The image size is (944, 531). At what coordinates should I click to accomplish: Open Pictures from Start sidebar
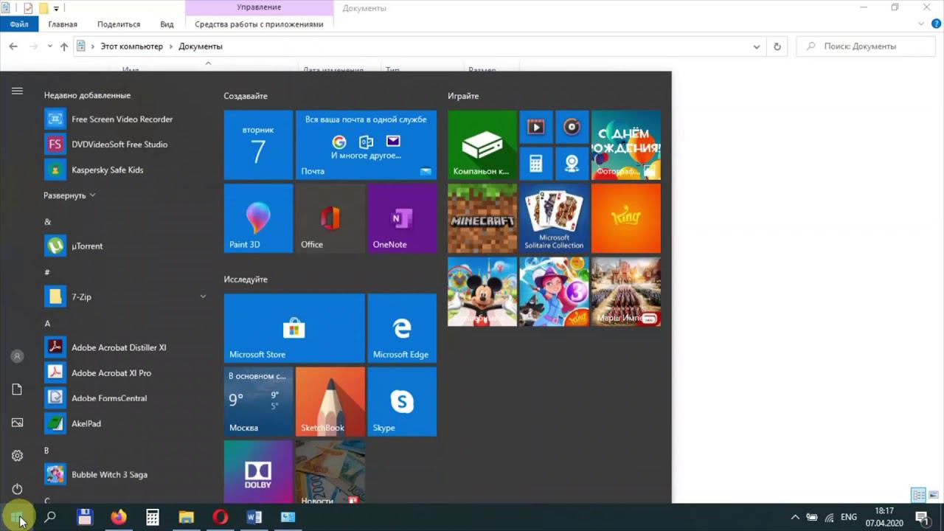click(17, 423)
